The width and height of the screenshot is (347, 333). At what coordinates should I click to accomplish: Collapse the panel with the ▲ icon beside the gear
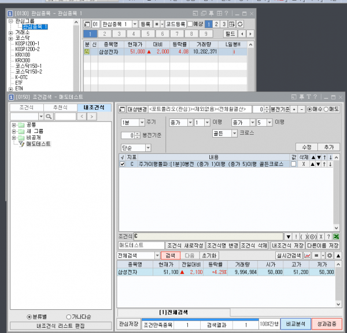click(x=338, y=256)
